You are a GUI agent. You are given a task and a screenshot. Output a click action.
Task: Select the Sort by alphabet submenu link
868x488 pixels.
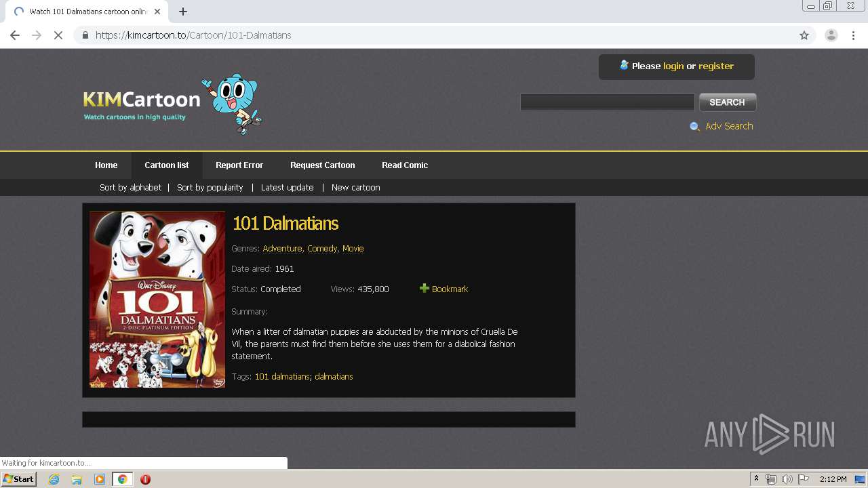coord(130,188)
